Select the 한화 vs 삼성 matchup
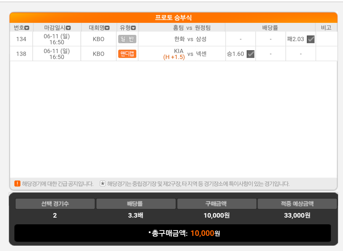Image resolution: width=343 pixels, height=251 pixels. coord(190,39)
